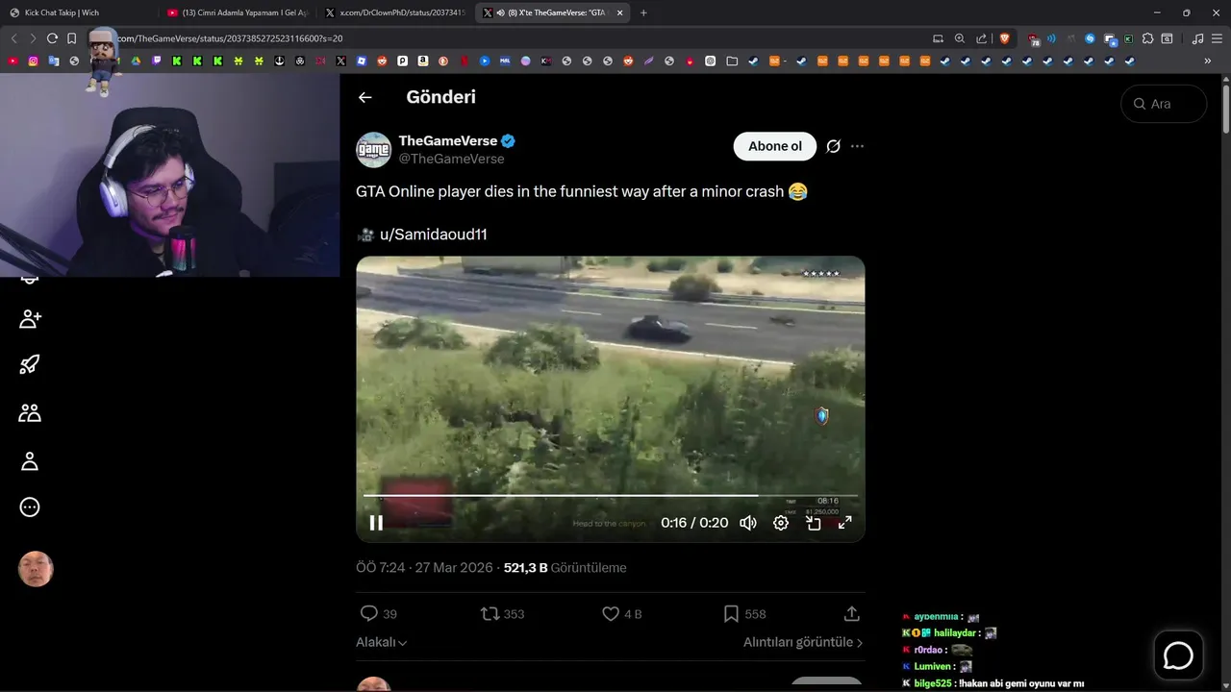Share the post via upload arrow icon
Image resolution: width=1231 pixels, height=692 pixels.
pyautogui.click(x=851, y=613)
